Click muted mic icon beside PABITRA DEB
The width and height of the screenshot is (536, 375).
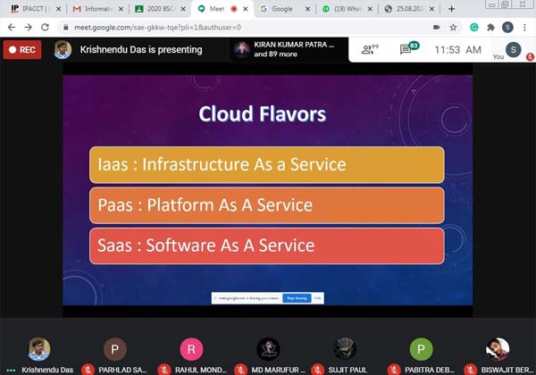pyautogui.click(x=394, y=370)
